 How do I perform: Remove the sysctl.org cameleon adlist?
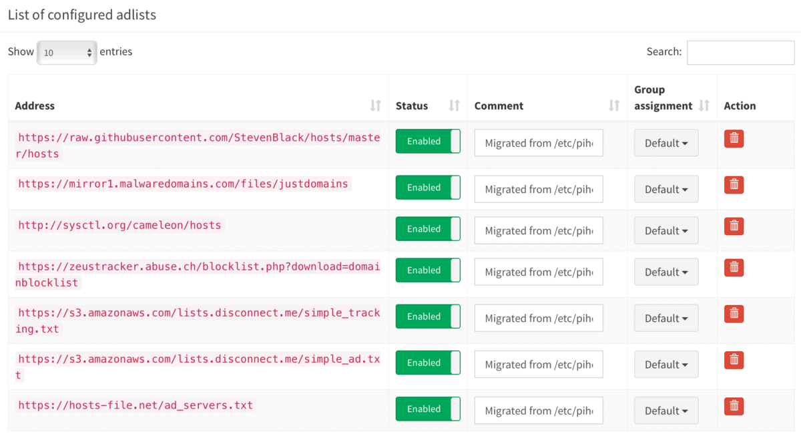tap(734, 226)
